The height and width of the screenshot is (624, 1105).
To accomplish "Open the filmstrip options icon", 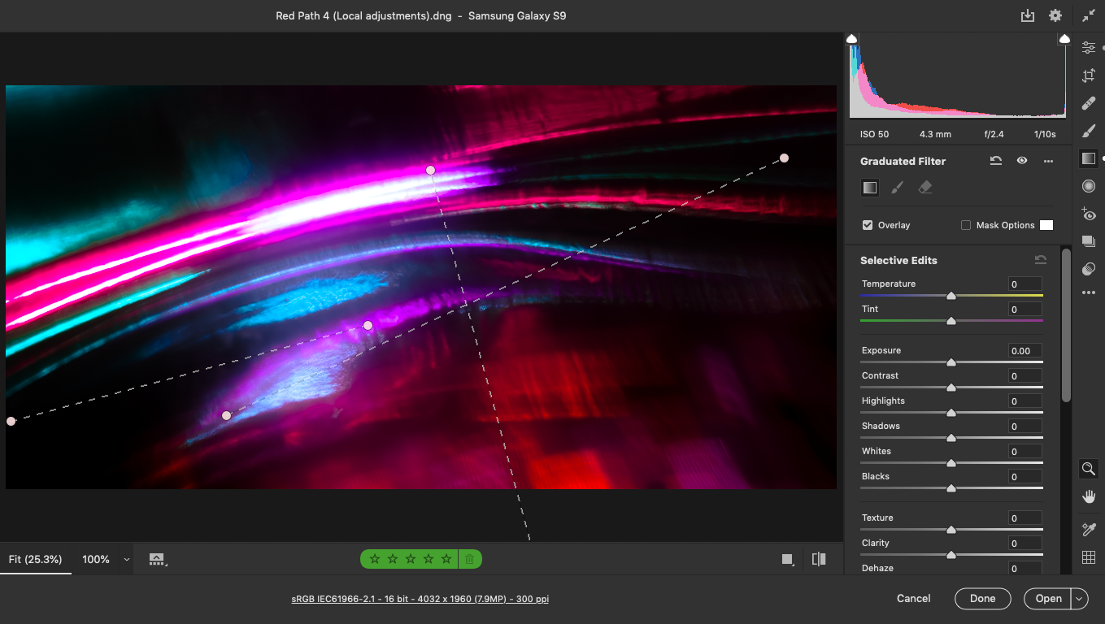I will (x=158, y=559).
